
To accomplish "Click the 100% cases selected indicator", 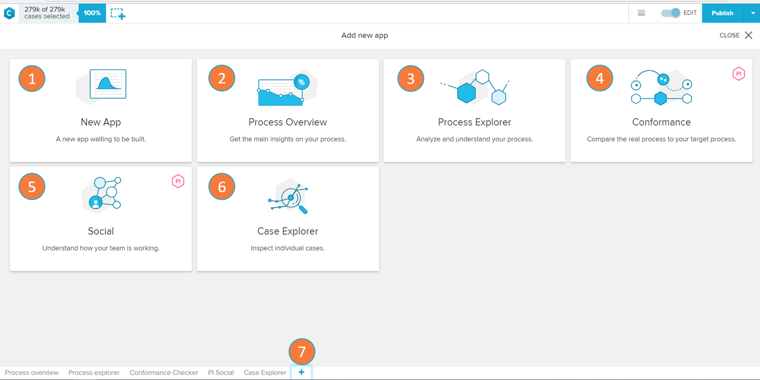I will (92, 13).
